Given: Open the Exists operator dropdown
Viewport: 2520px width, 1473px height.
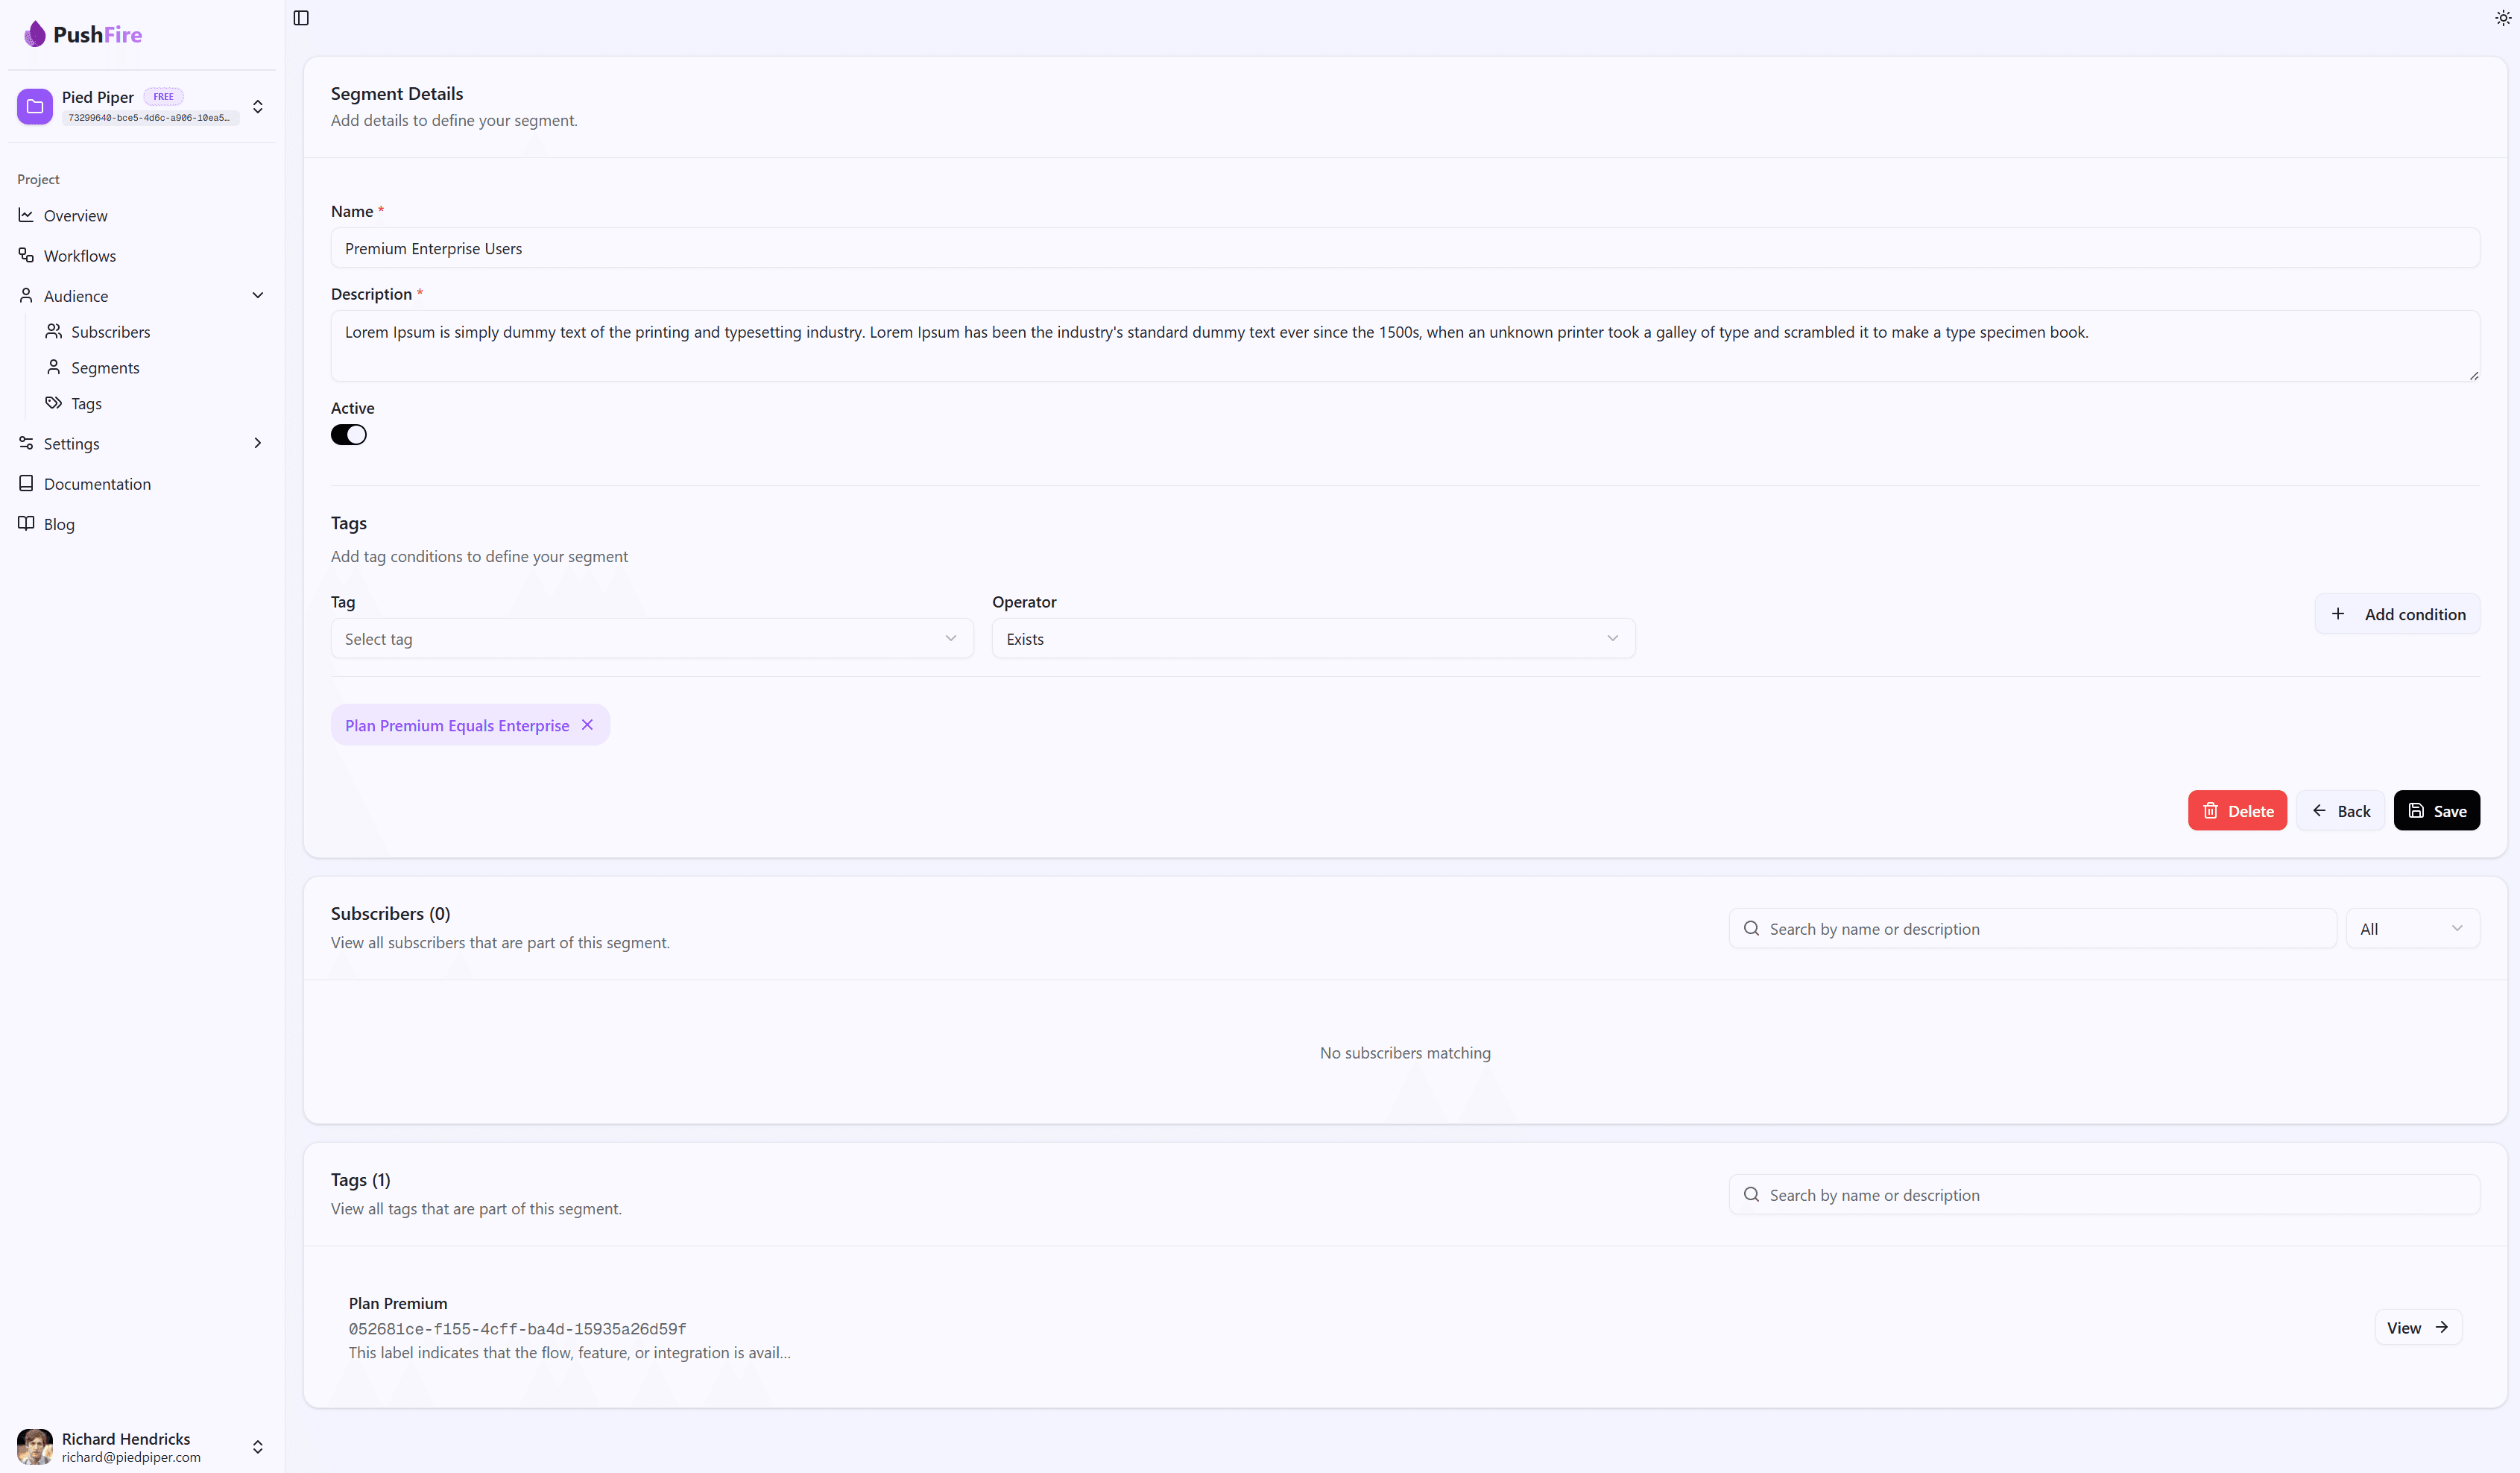Looking at the screenshot, I should pyautogui.click(x=1312, y=639).
